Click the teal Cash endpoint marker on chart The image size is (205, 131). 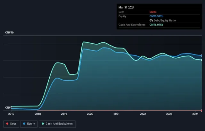tap(201, 60)
